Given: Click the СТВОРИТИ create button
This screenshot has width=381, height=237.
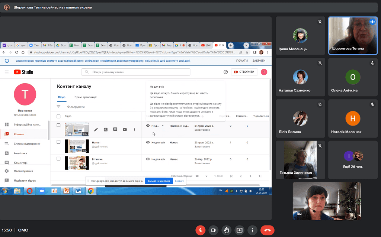Looking at the screenshot, I should tap(244, 72).
